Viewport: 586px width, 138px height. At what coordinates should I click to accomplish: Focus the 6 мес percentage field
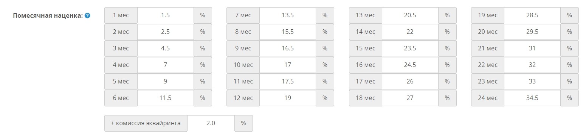[x=166, y=98]
